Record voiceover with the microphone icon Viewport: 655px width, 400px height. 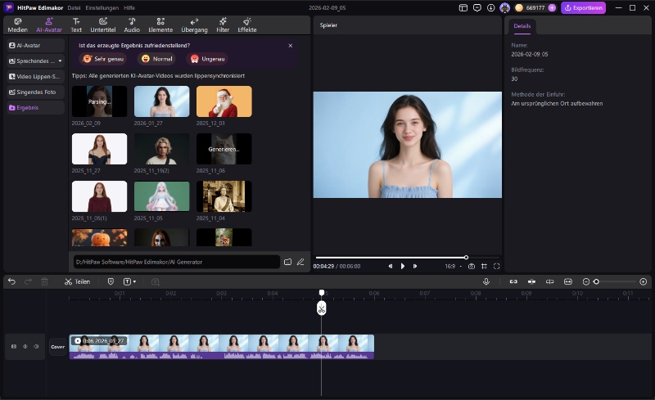486,281
